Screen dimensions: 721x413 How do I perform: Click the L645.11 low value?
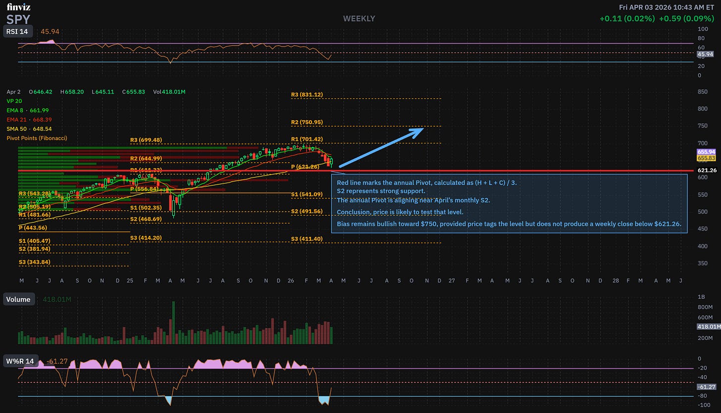tap(103, 92)
